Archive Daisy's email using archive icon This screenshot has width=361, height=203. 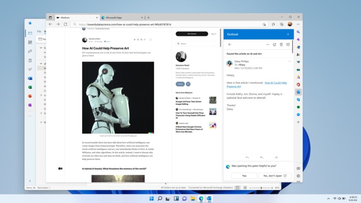tap(288, 45)
